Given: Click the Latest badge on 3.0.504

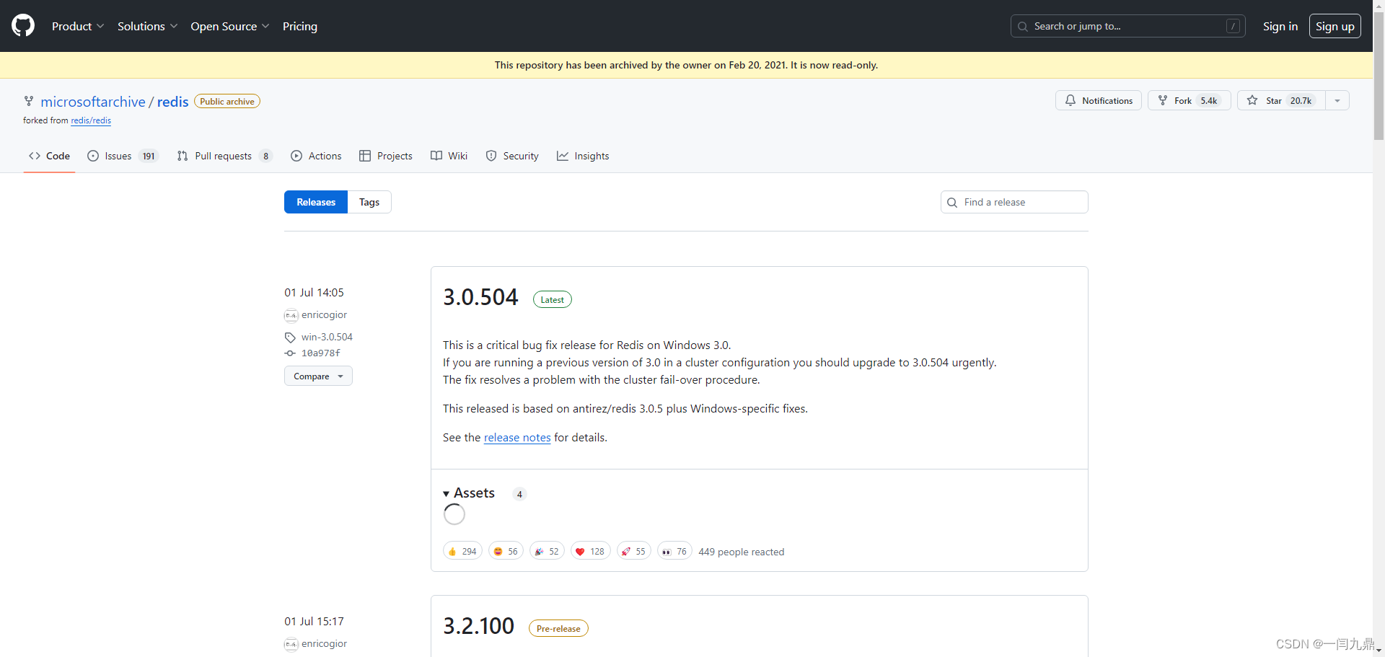Looking at the screenshot, I should pos(553,299).
